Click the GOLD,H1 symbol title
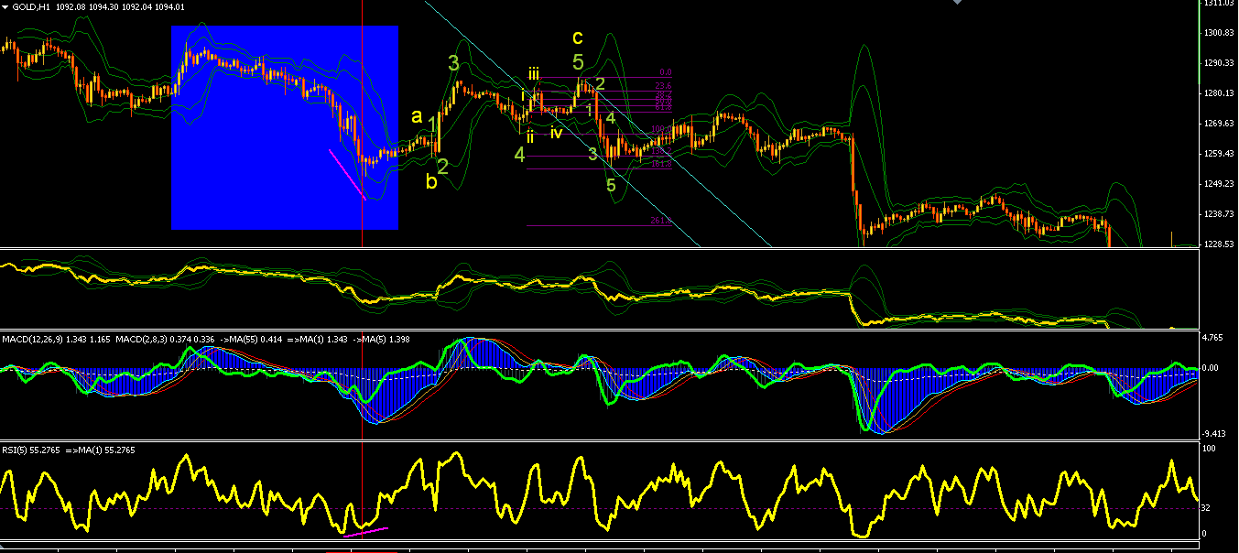Image resolution: width=1239 pixels, height=553 pixels. click(x=30, y=7)
